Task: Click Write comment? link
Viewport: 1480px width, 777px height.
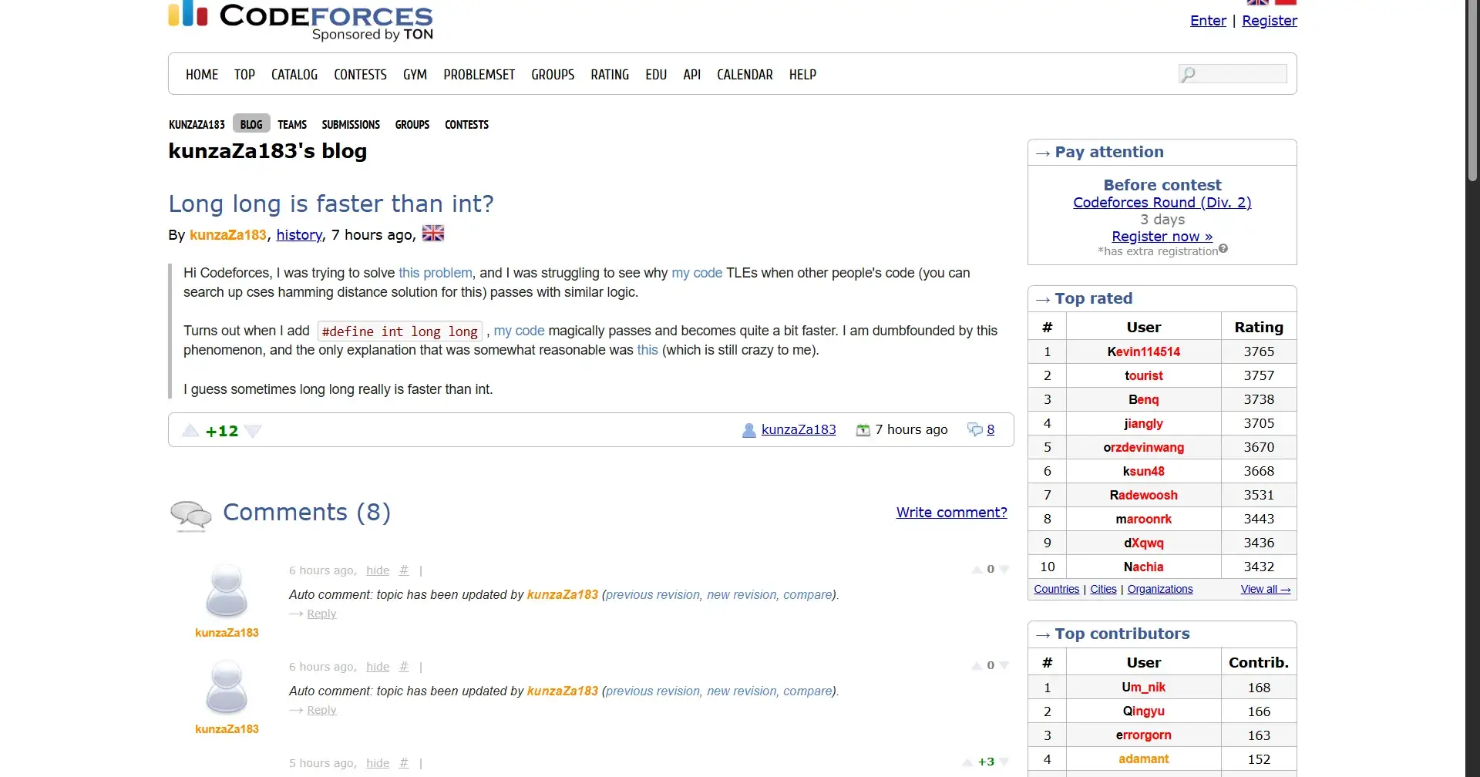Action: pos(951,513)
